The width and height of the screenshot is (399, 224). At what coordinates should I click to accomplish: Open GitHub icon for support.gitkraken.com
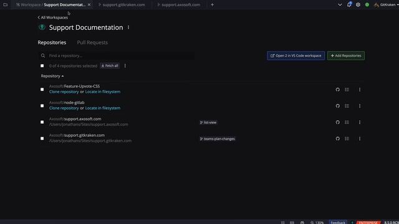[338, 139]
